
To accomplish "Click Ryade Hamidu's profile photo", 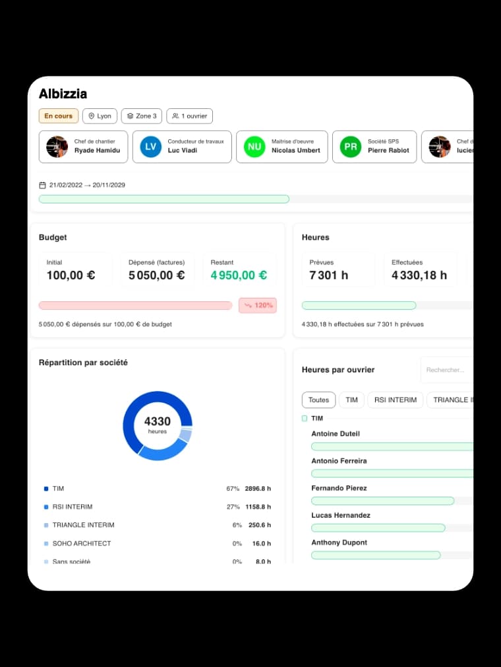I will tap(57, 147).
